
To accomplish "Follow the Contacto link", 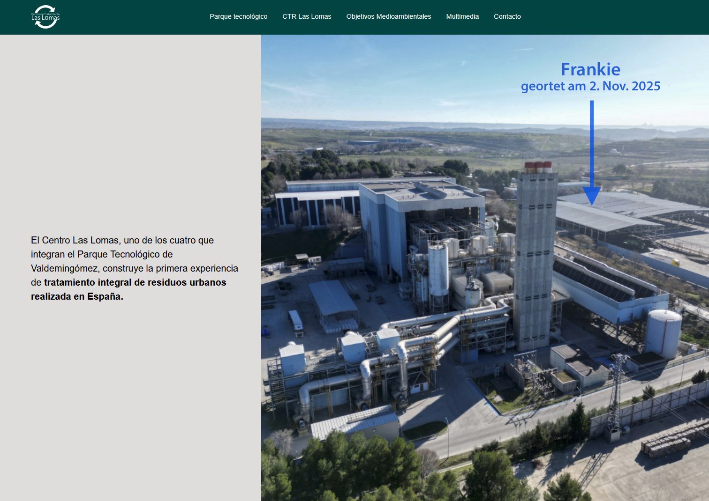I will point(507,16).
